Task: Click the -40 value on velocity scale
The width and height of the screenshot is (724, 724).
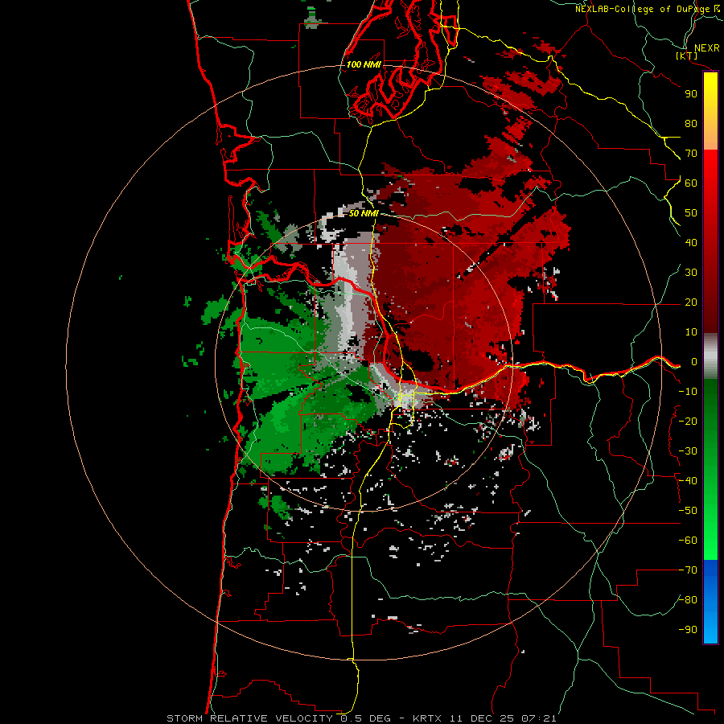Action: (688, 481)
